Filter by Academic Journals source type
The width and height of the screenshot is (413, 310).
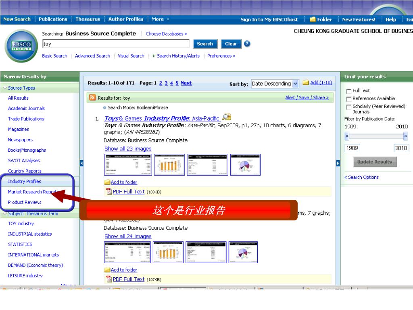[26, 108]
